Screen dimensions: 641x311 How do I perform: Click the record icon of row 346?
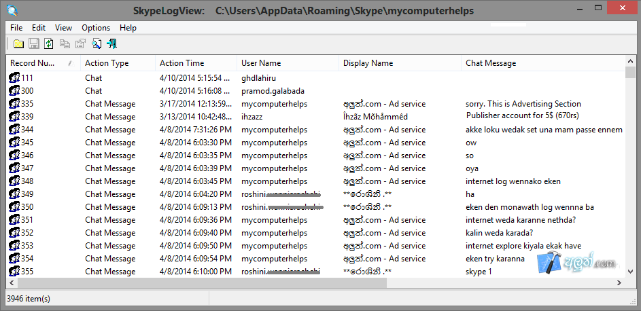14,155
